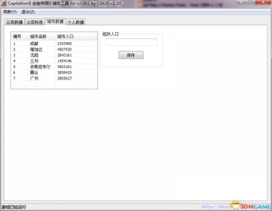The image size is (272, 211).
Task: Select the 沈阳 row in city list
Action: (54, 55)
